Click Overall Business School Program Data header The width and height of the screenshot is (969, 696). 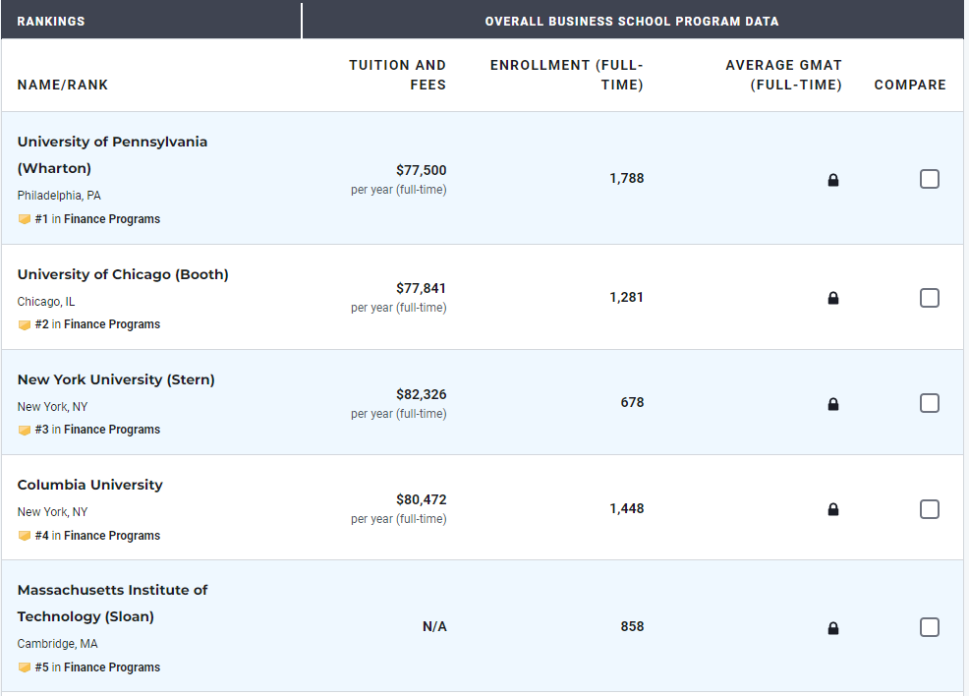point(632,21)
